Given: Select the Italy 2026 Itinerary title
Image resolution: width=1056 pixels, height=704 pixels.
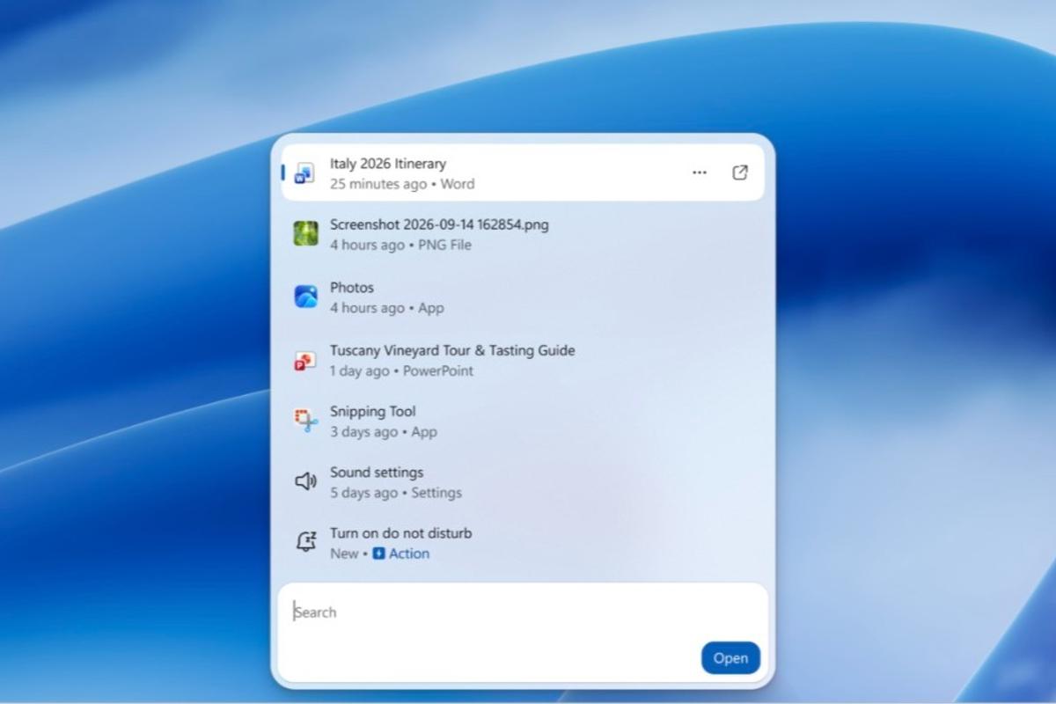Looking at the screenshot, I should (388, 164).
